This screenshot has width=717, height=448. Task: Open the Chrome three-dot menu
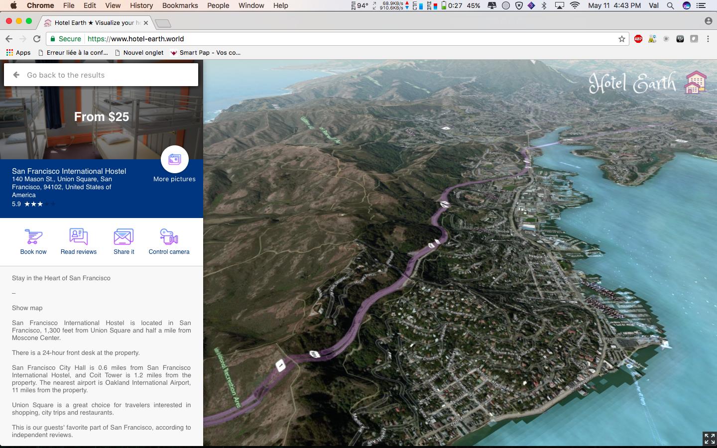(x=708, y=39)
